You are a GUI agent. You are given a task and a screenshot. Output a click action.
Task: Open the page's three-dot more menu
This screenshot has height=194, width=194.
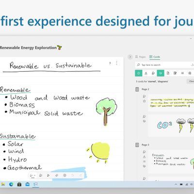117,63
